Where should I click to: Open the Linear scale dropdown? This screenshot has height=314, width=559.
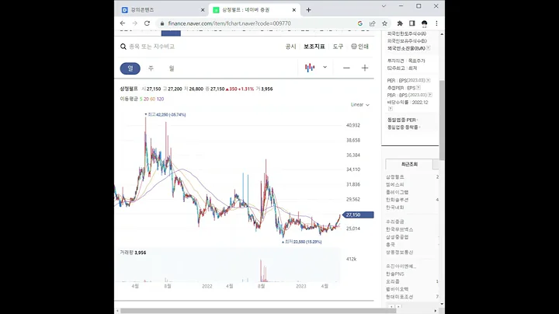[359, 105]
